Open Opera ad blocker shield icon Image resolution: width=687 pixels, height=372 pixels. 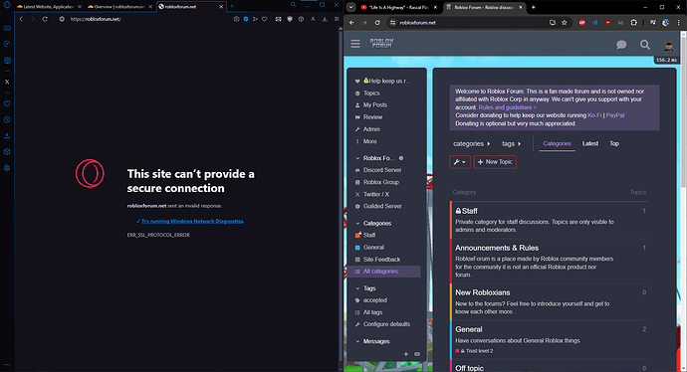coord(246,19)
